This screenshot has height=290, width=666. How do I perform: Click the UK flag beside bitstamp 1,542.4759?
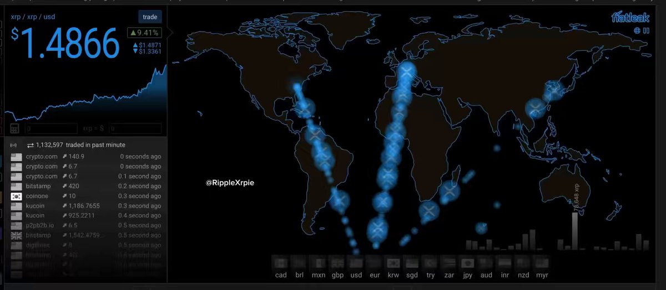pyautogui.click(x=16, y=235)
